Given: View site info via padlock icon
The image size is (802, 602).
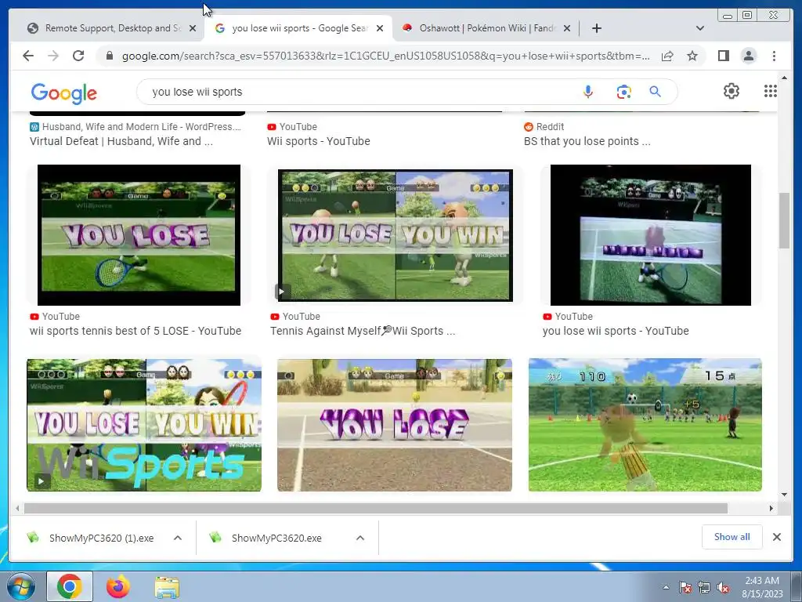Looking at the screenshot, I should click(x=109, y=56).
